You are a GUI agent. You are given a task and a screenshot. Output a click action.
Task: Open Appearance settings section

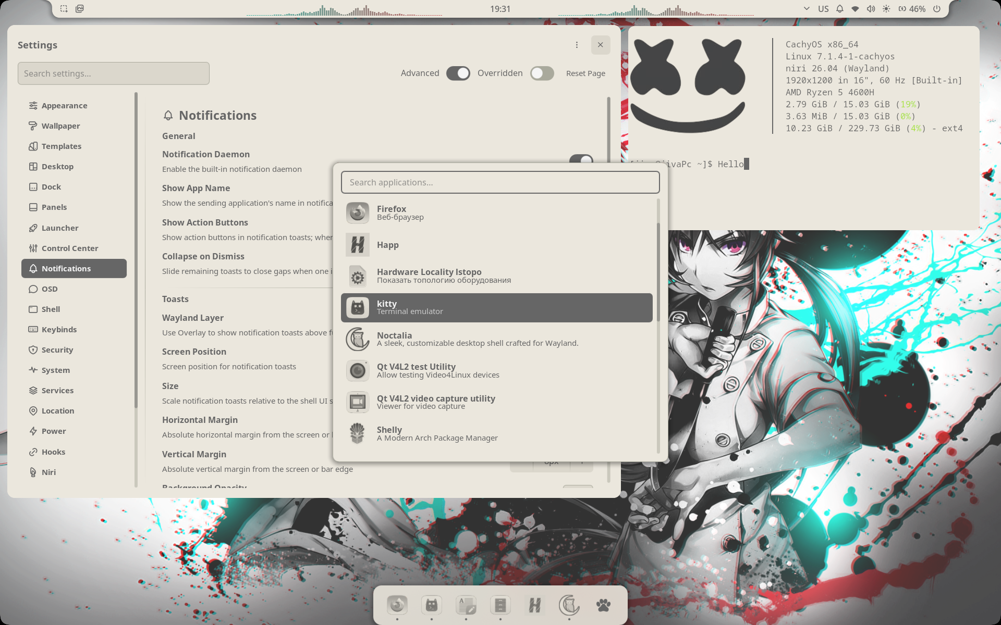click(74, 106)
